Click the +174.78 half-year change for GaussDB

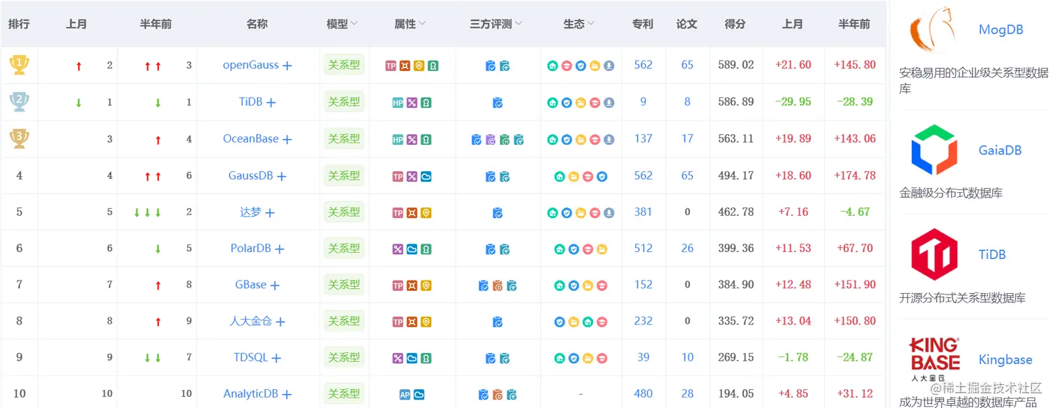click(855, 175)
